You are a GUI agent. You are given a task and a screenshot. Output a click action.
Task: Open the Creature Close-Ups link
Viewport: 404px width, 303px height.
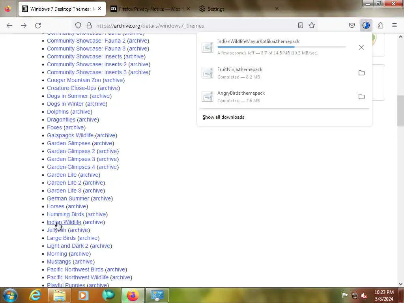[71, 88]
